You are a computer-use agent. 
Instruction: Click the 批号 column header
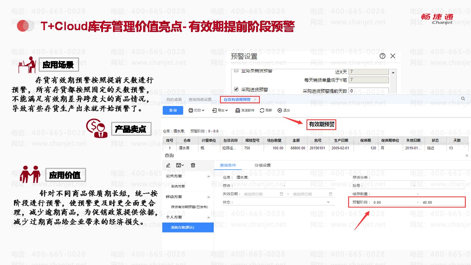318,141
